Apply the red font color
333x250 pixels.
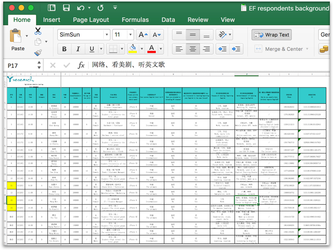coord(152,49)
